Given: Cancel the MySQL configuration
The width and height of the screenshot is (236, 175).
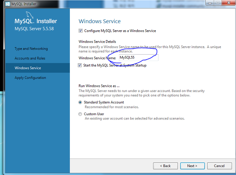Looking at the screenshot, I should pyautogui.click(x=219, y=166).
